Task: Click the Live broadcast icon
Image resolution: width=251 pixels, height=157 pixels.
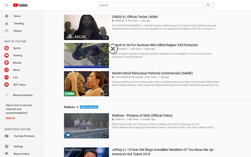Action: [x=7, y=77]
